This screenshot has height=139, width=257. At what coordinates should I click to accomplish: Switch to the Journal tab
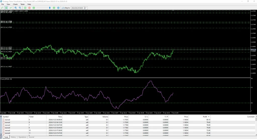click(x=31, y=137)
